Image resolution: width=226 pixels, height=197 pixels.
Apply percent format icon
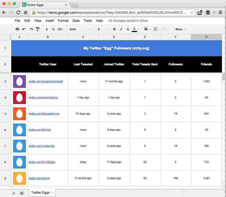(x=53, y=29)
